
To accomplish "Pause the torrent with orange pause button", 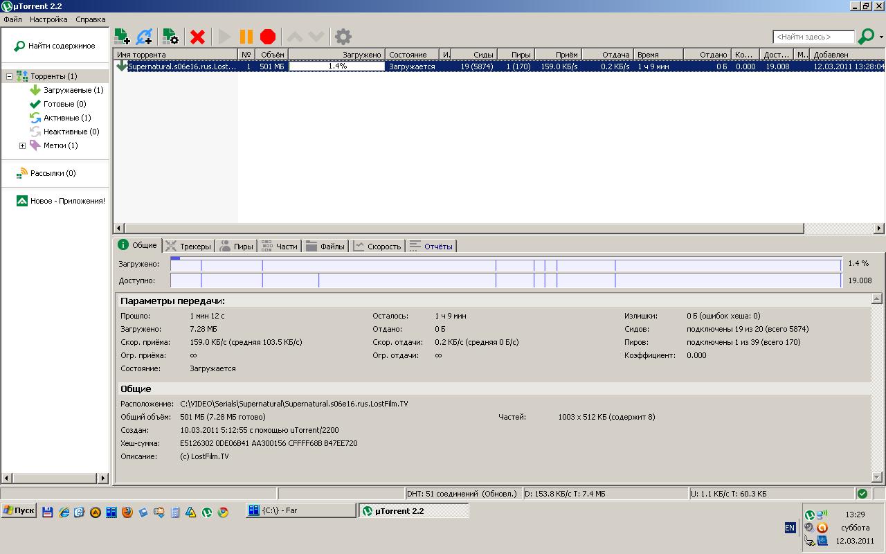I will pos(246,36).
